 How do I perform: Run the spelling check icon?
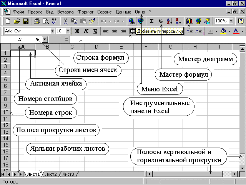(x=55, y=21)
